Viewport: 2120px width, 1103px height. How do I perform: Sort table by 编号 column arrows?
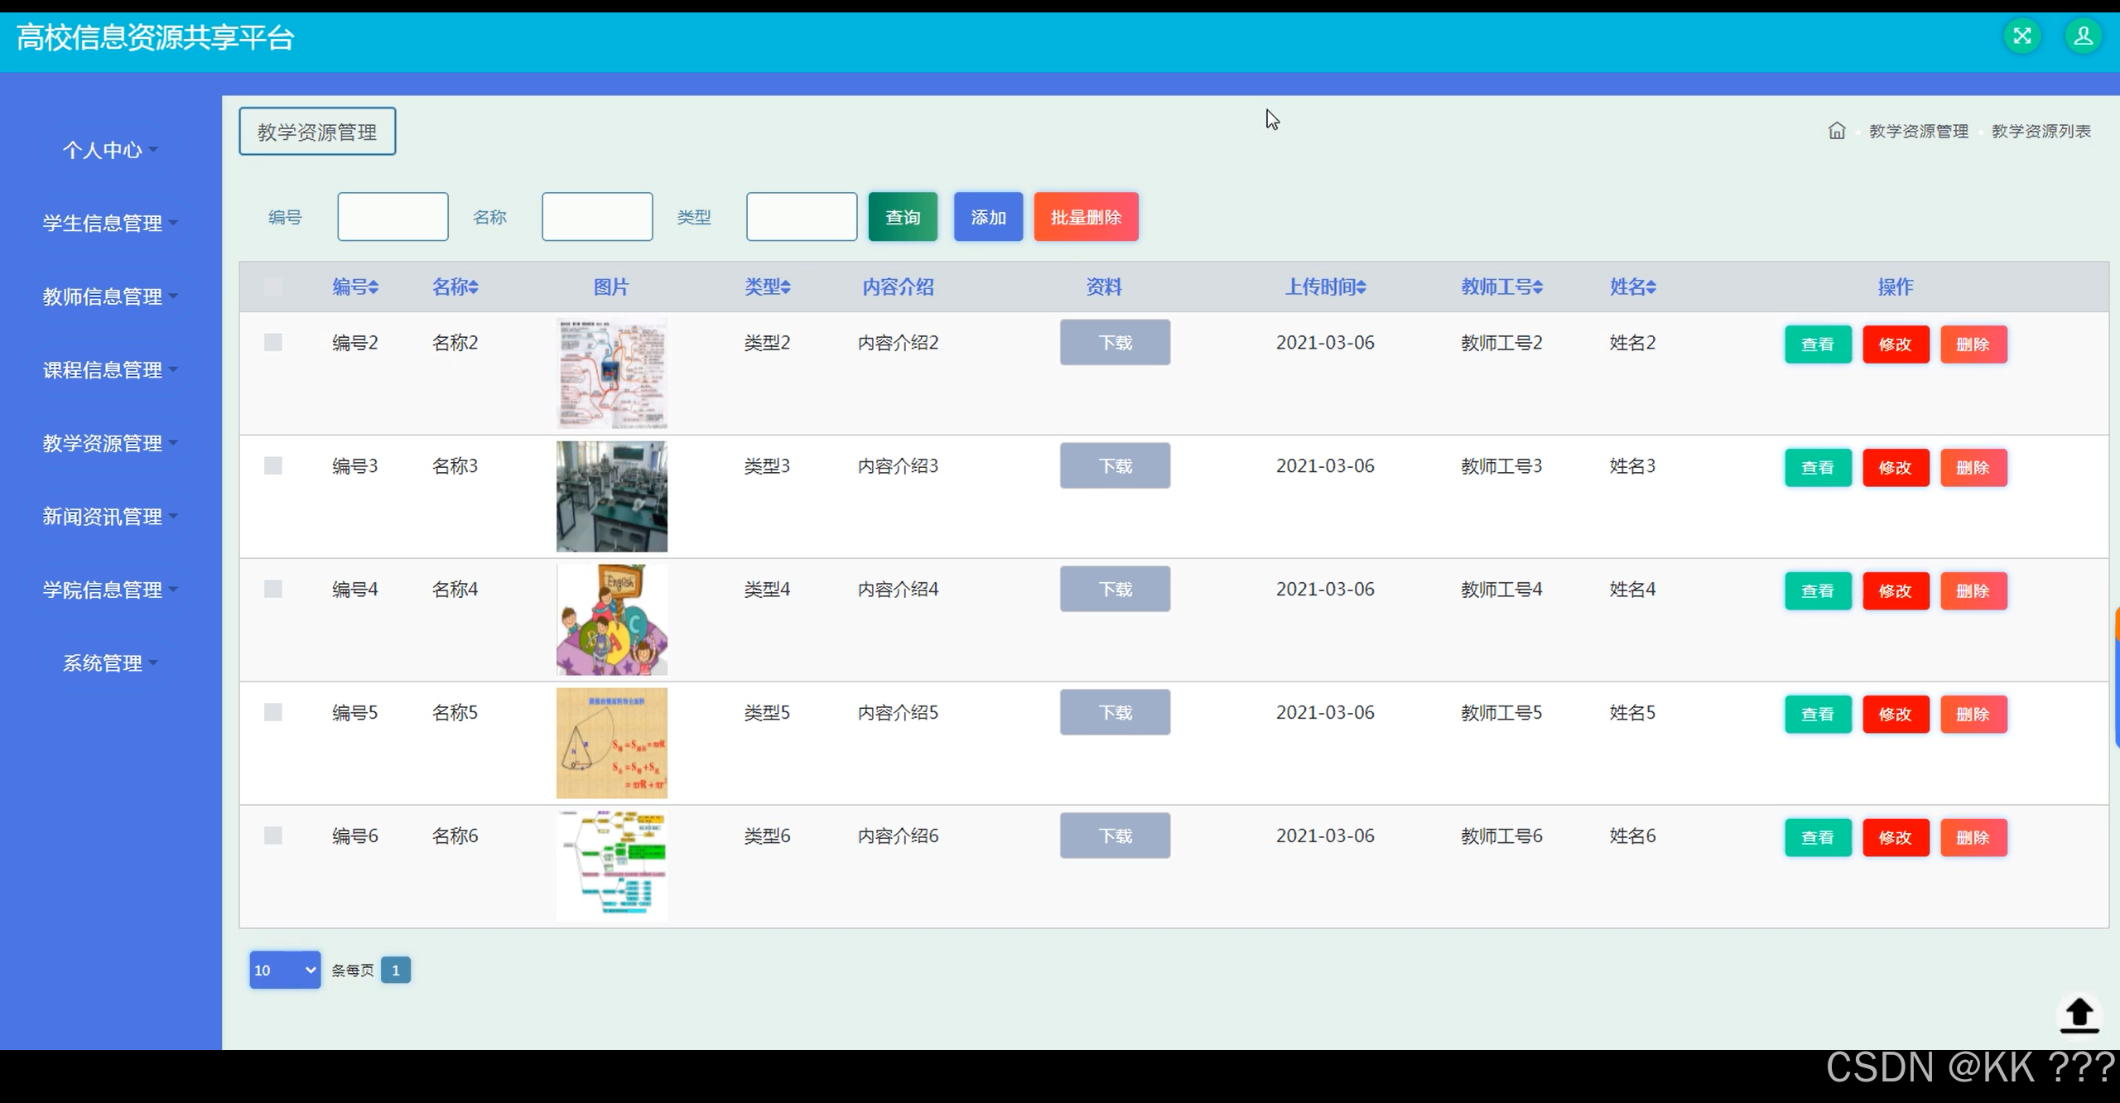[373, 287]
